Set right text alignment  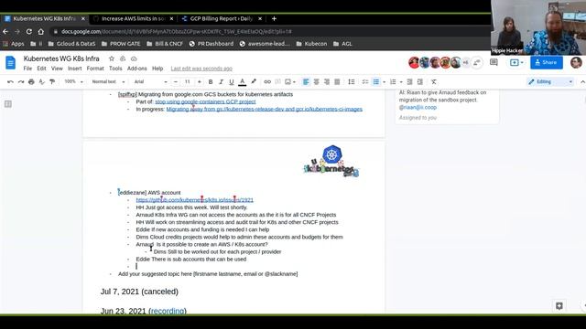(x=327, y=81)
